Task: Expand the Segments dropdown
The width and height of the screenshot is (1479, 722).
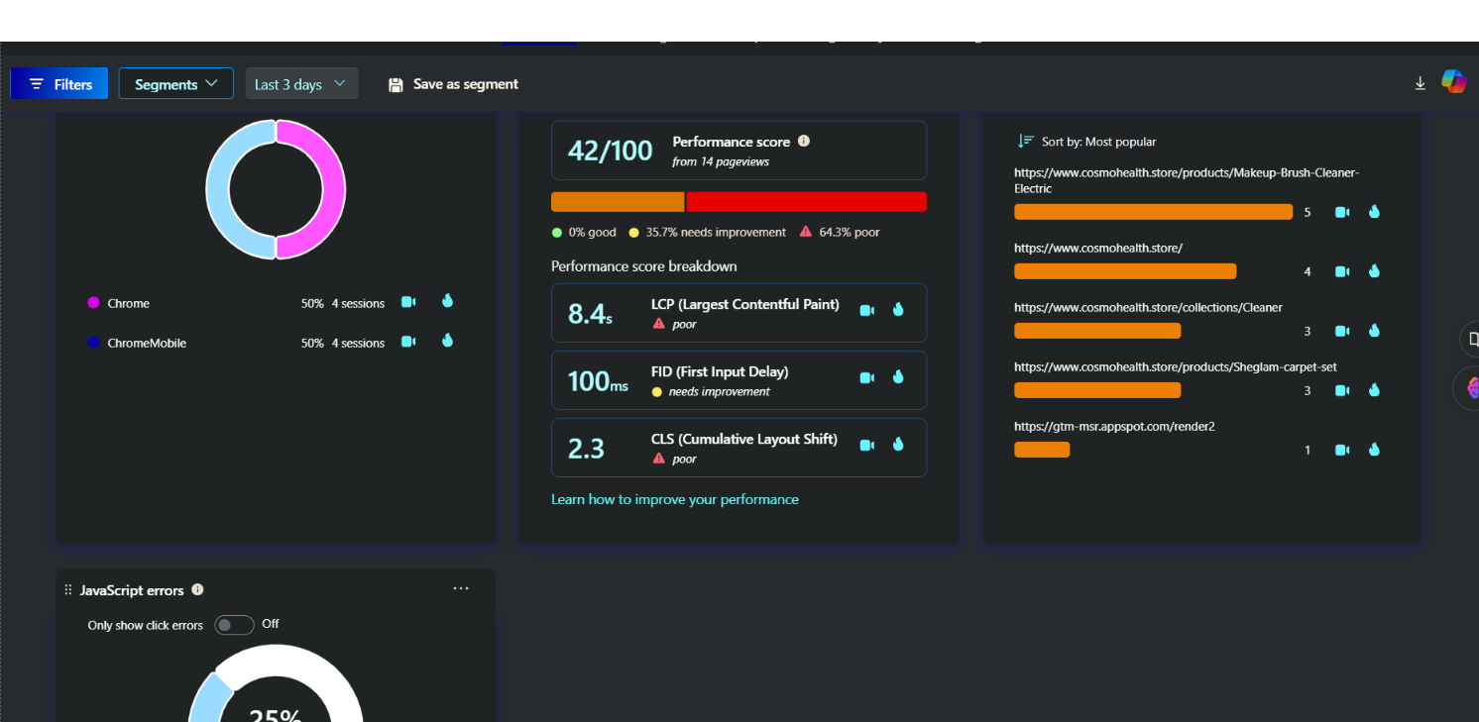Action: click(176, 84)
